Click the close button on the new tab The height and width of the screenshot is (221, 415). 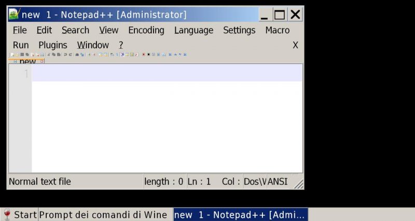click(x=42, y=61)
